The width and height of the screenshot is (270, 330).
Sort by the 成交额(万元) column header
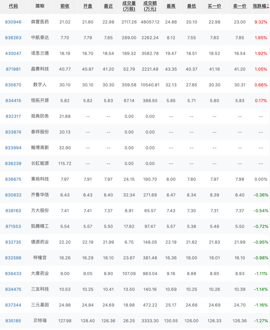[x=150, y=6]
